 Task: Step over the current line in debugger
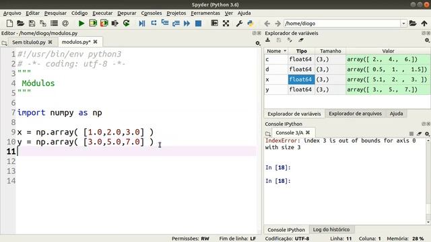click(154, 24)
